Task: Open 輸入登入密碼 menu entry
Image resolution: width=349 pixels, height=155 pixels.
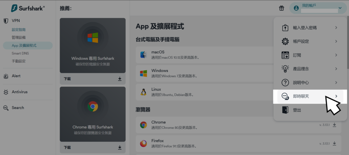Action: (310, 28)
